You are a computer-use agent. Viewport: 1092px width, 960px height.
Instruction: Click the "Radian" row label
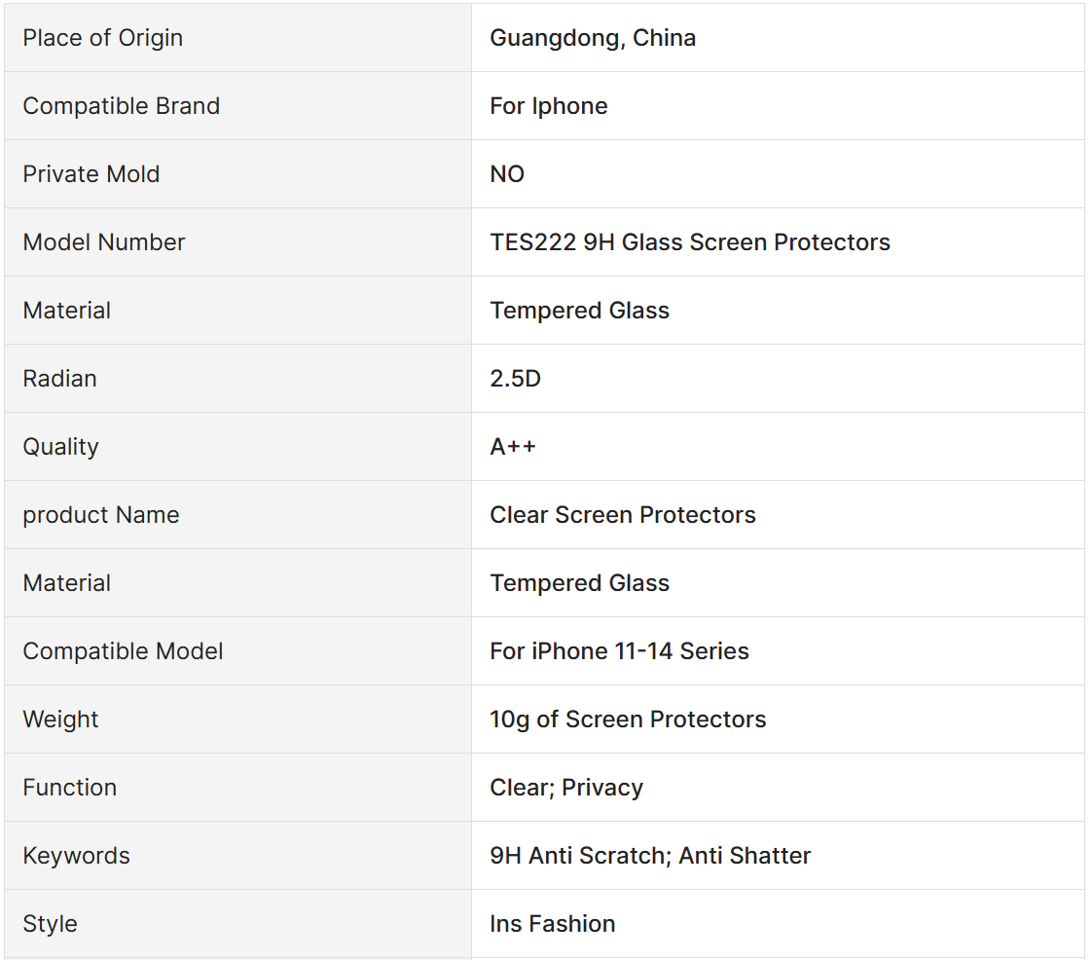(60, 379)
